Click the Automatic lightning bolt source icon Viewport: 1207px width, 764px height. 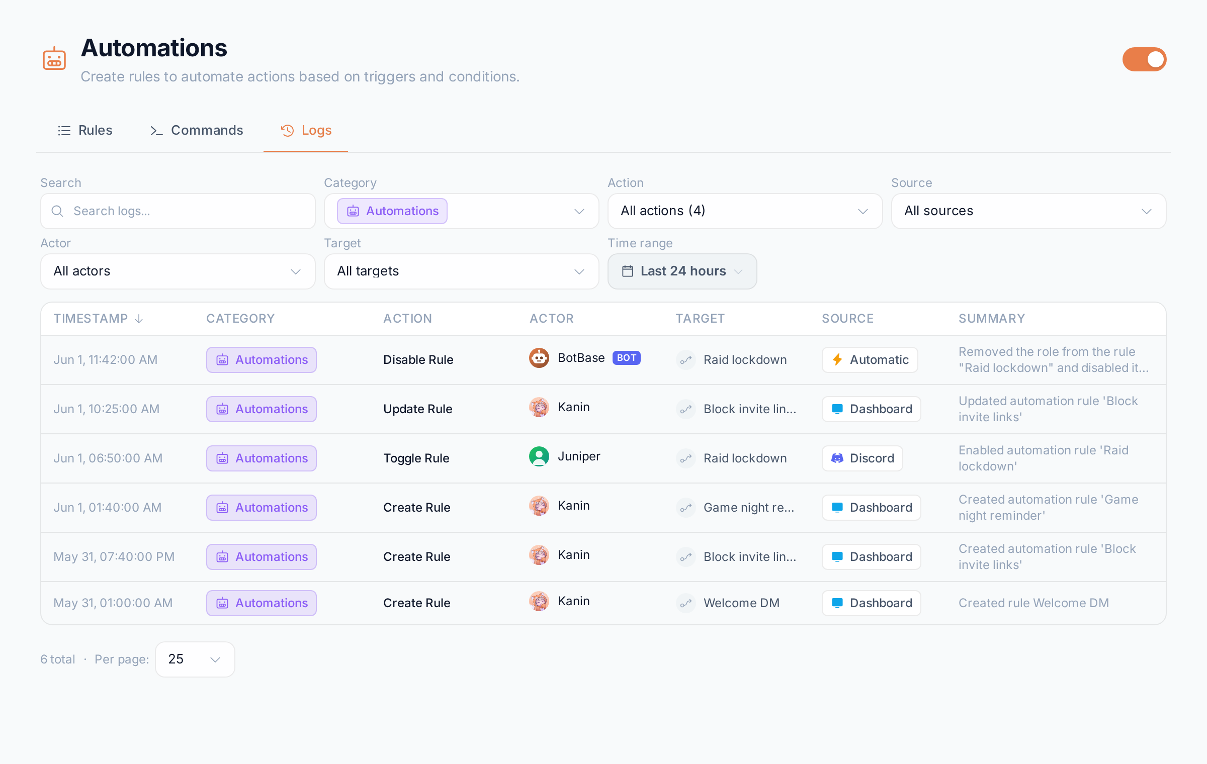click(x=837, y=360)
